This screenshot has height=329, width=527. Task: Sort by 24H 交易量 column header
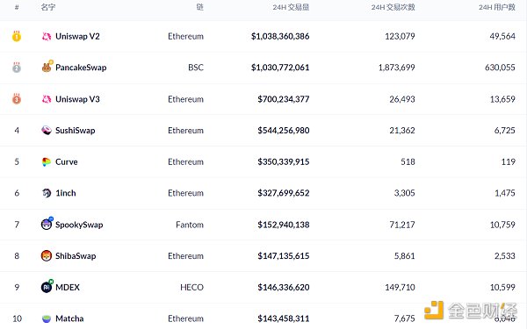pyautogui.click(x=291, y=7)
